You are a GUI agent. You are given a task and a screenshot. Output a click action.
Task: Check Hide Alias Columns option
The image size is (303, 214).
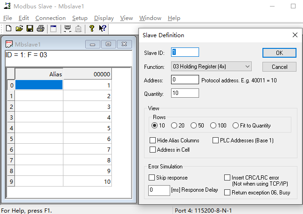[153, 140]
